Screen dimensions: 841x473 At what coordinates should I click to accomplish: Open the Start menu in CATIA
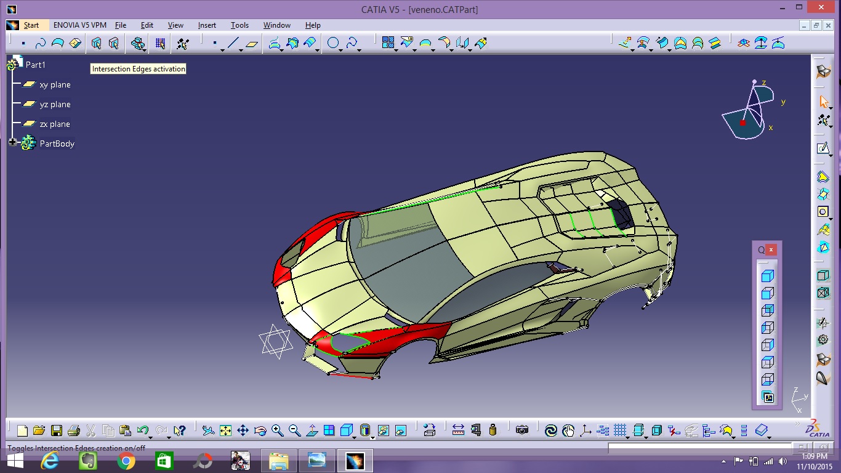click(31, 25)
